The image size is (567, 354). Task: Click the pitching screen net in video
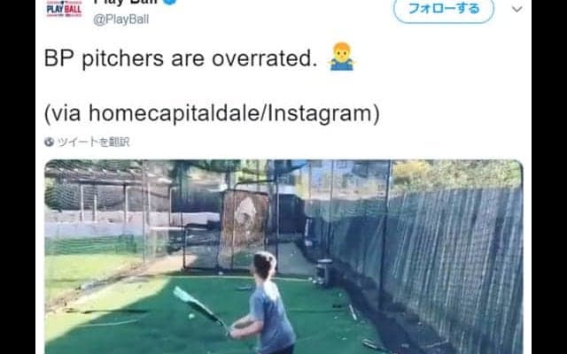(244, 228)
